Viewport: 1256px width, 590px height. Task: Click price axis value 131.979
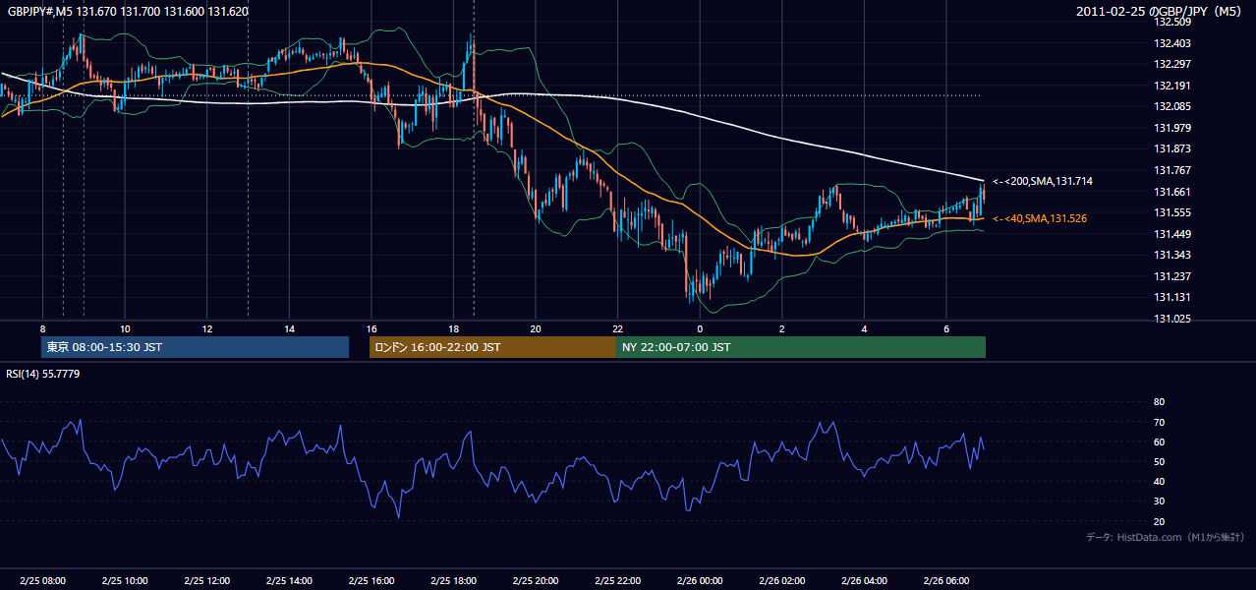coord(1171,128)
